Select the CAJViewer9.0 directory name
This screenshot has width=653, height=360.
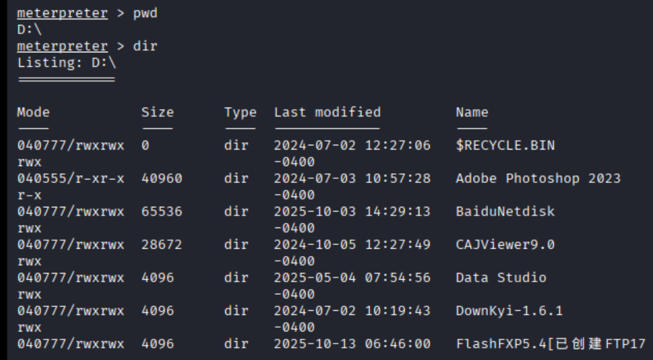point(505,244)
